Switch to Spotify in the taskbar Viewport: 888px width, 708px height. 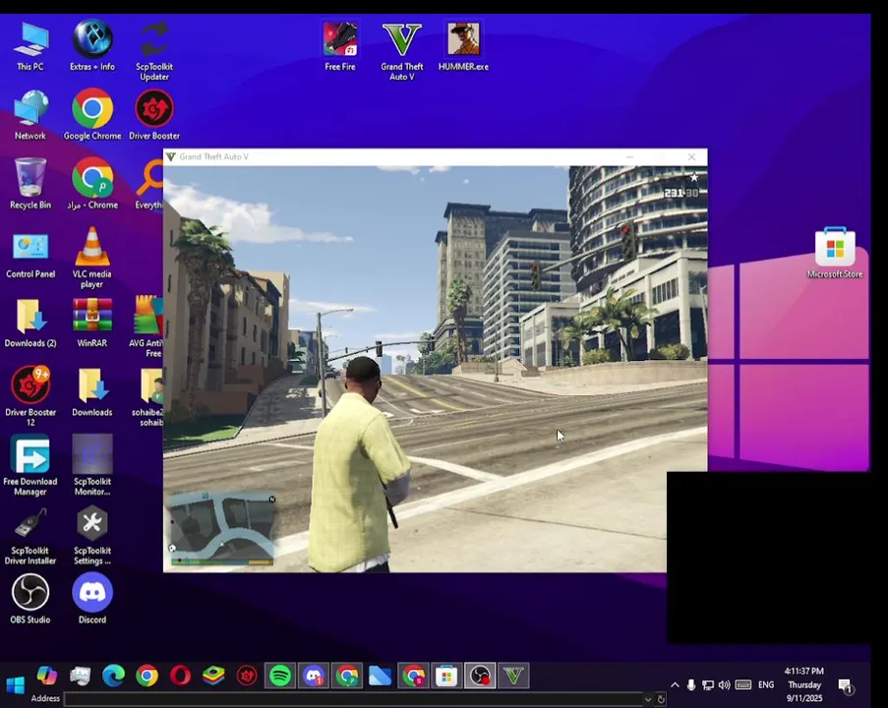pos(280,676)
